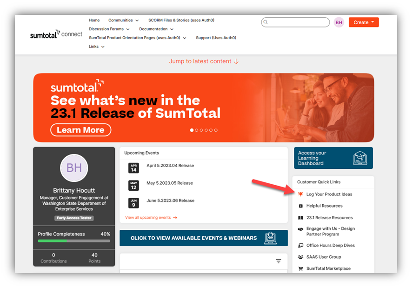Click the SumTotal Connect logo

point(56,34)
